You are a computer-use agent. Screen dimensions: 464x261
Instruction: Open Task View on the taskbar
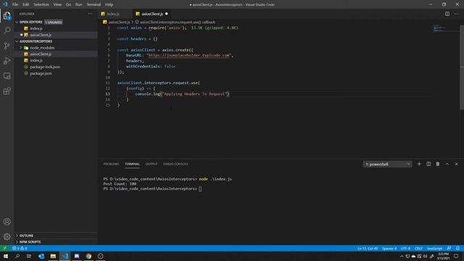(x=29, y=256)
